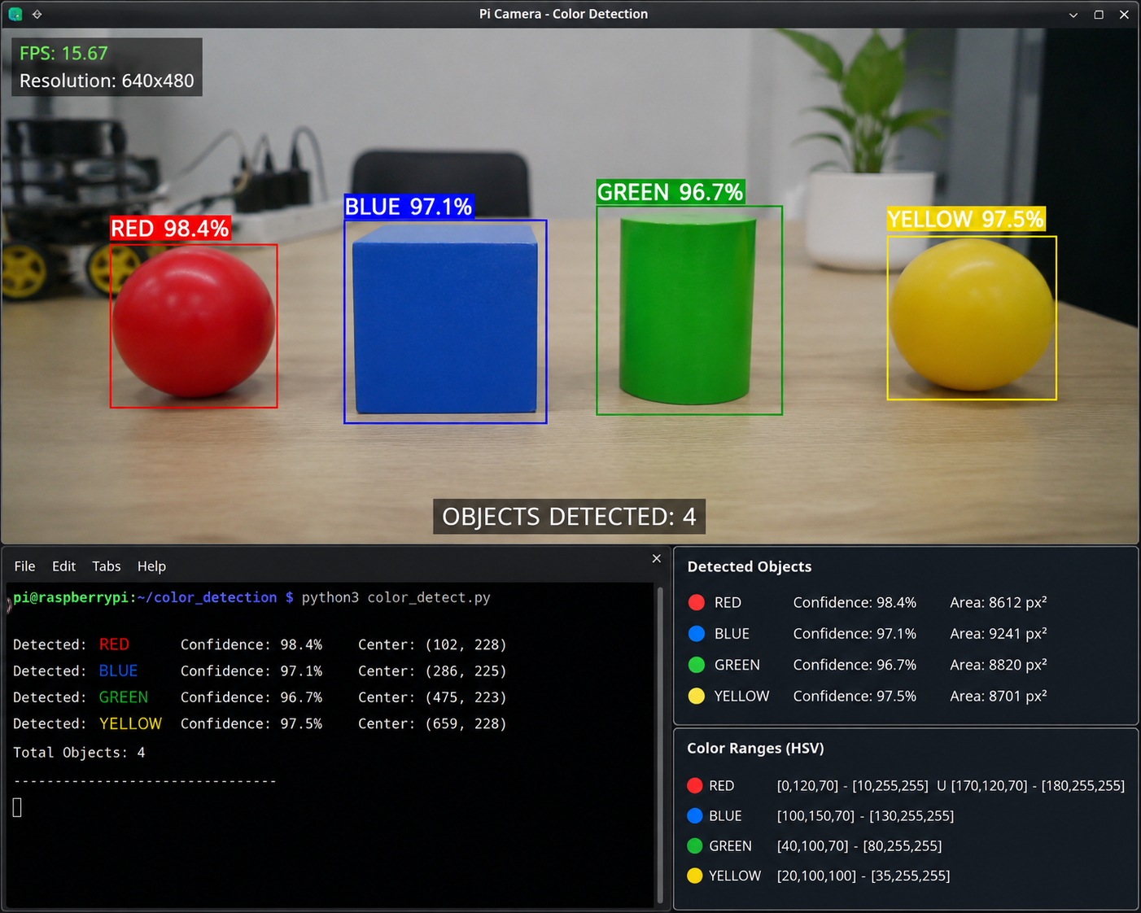1141x913 pixels.
Task: Click the Resolution: 640x480 overlay text
Action: coord(107,81)
